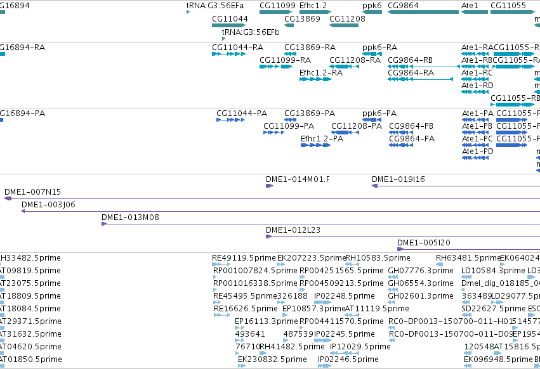Select cDNA RP004411570.5prime label
The width and height of the screenshot is (540, 369).
tap(341, 321)
